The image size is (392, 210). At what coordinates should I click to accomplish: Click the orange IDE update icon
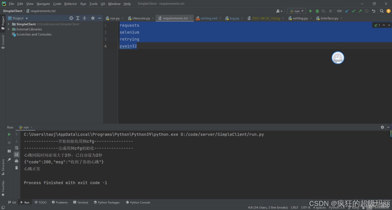tap(388, 11)
